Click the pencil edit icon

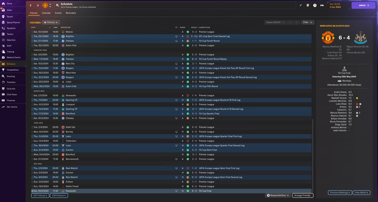point(301,5)
